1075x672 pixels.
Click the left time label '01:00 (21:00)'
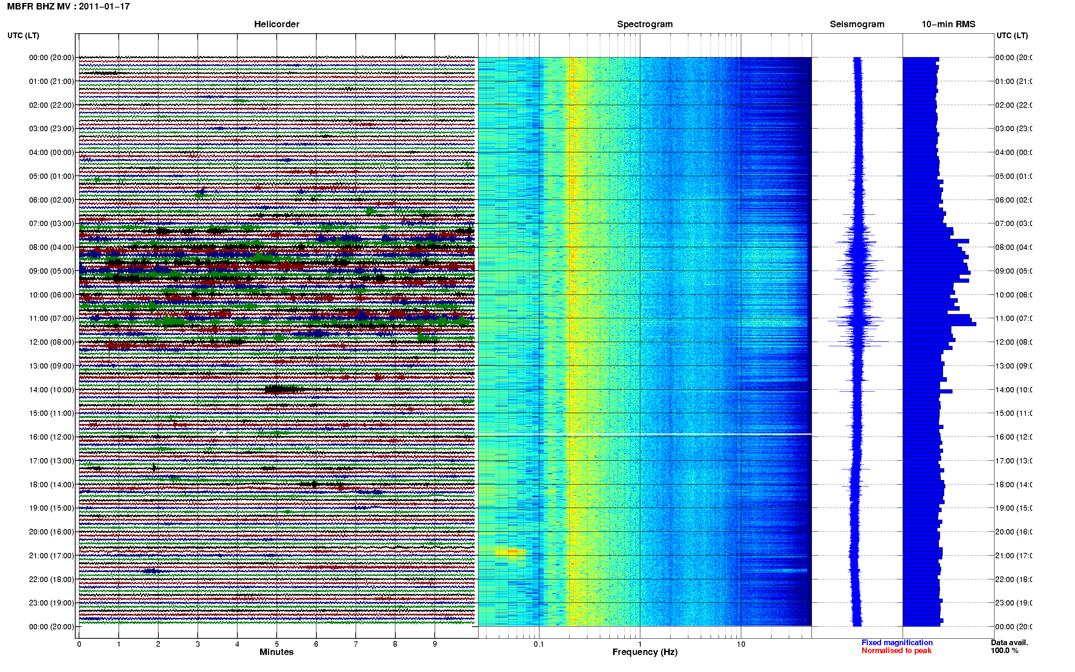coord(51,81)
